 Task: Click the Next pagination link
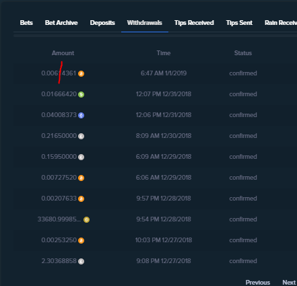289,282
